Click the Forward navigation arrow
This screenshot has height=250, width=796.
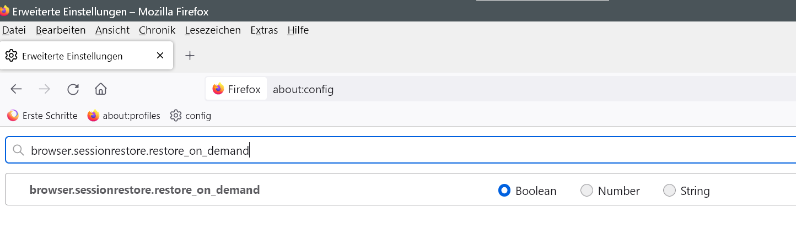[x=45, y=89]
